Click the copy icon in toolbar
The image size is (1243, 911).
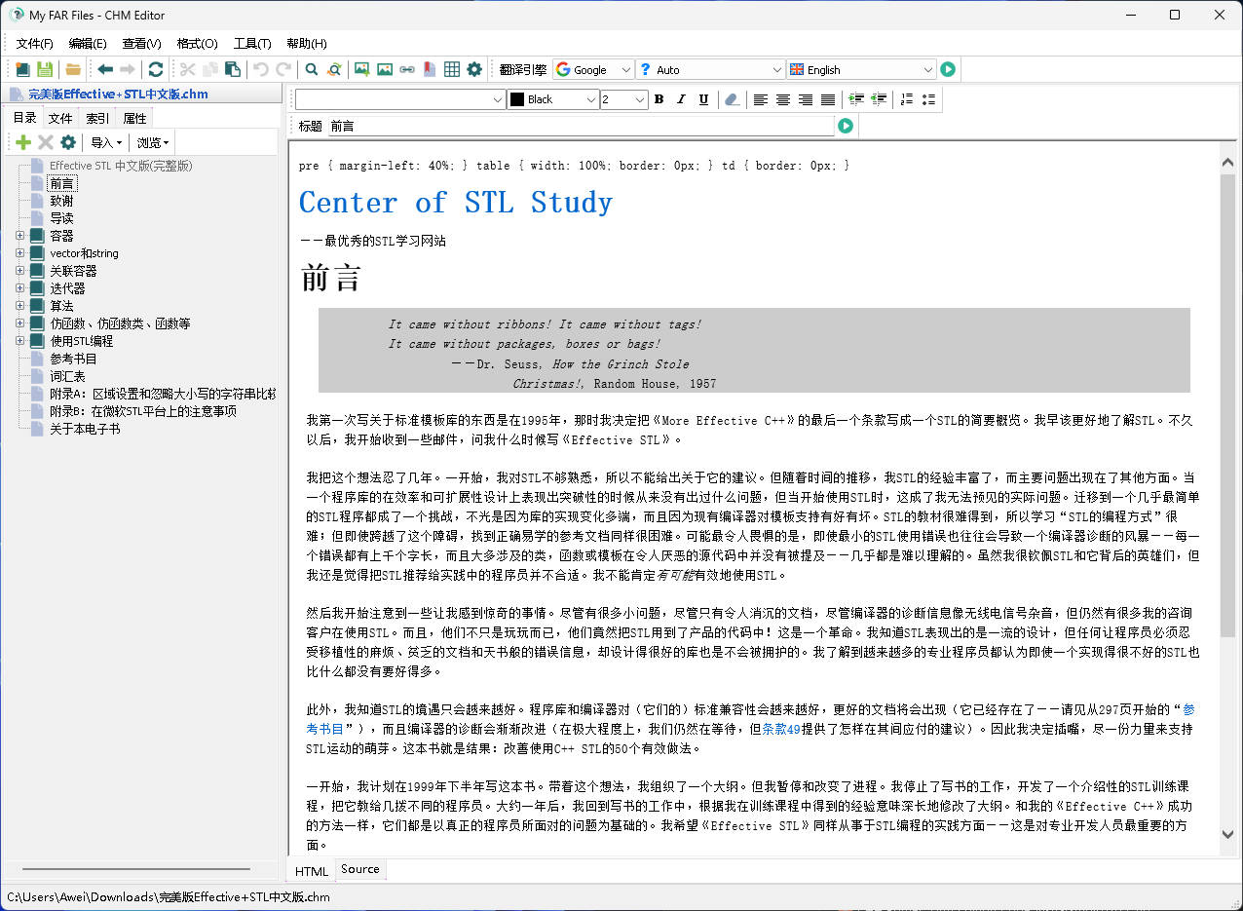click(209, 69)
